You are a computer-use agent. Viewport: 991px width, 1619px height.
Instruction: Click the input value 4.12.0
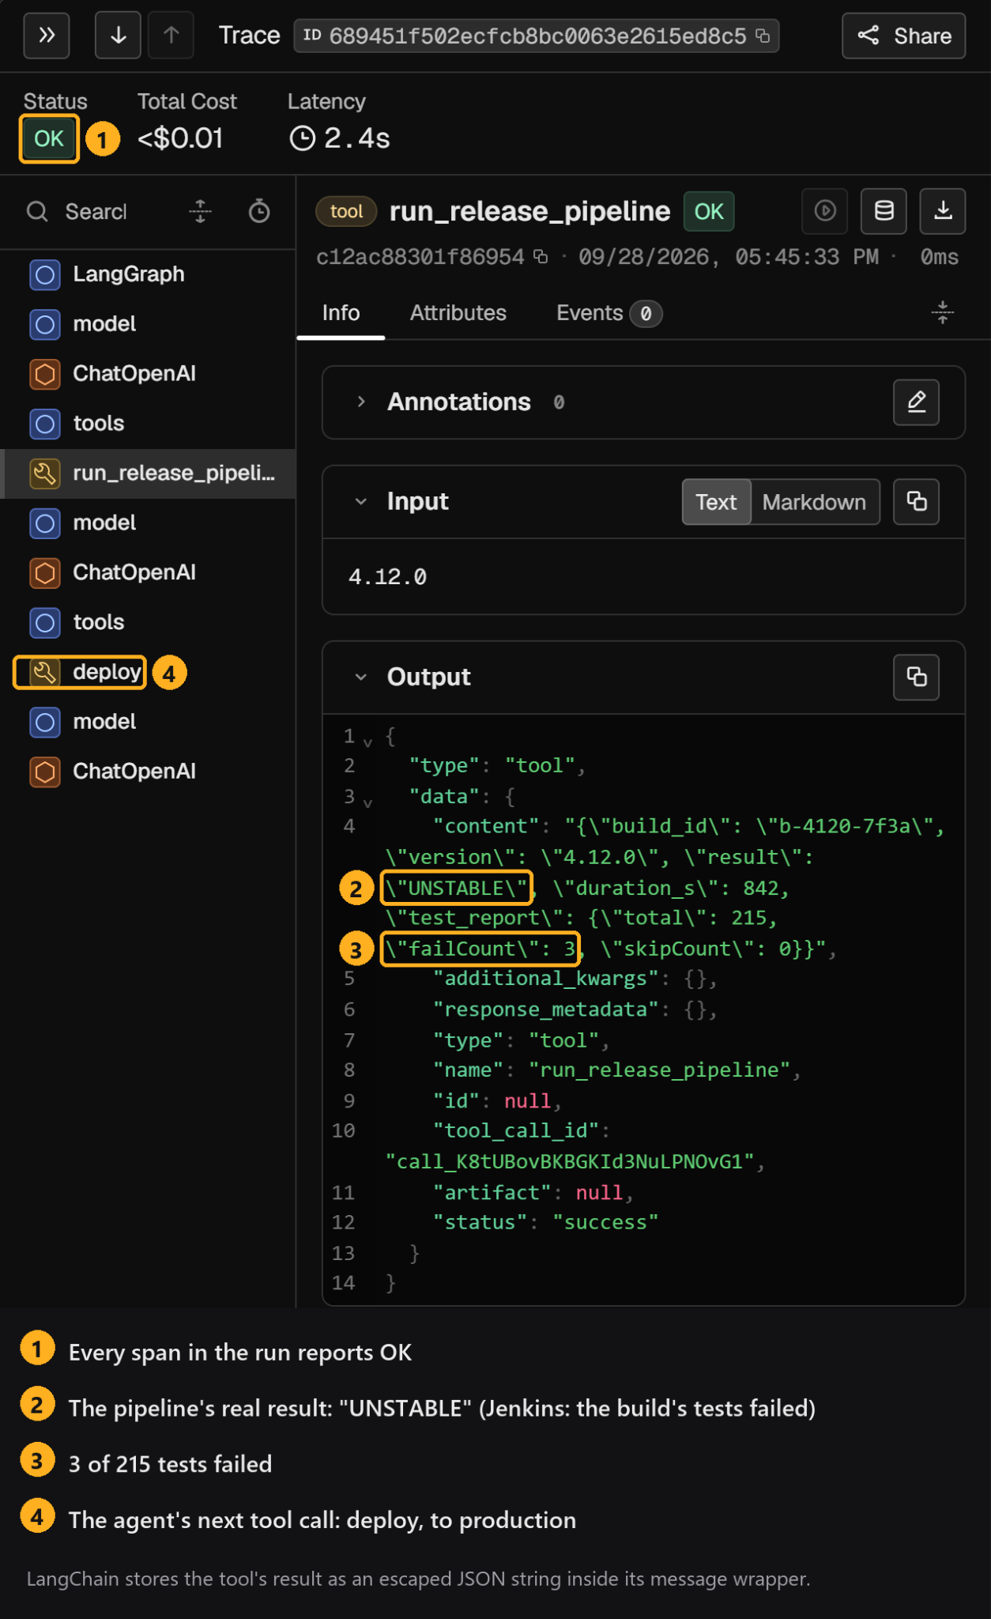[387, 577]
